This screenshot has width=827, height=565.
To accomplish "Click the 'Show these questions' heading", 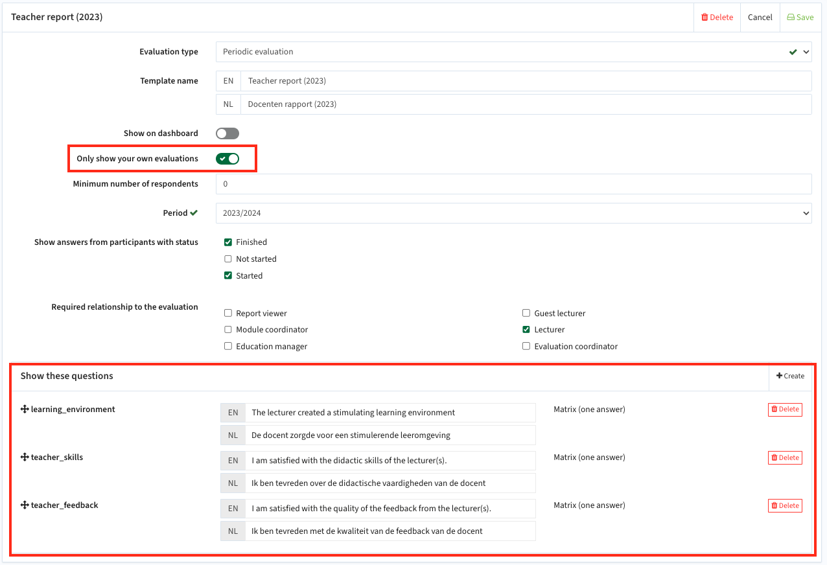I will tap(67, 376).
